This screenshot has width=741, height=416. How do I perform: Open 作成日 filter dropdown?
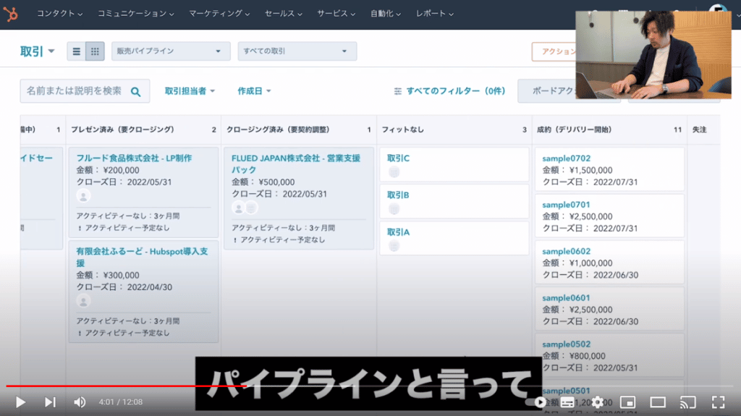[x=254, y=90]
